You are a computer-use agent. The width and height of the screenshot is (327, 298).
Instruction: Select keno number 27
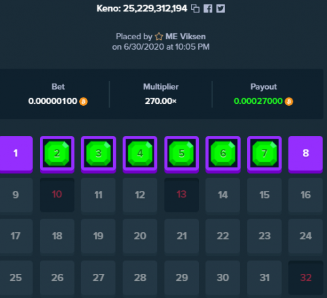98,278
